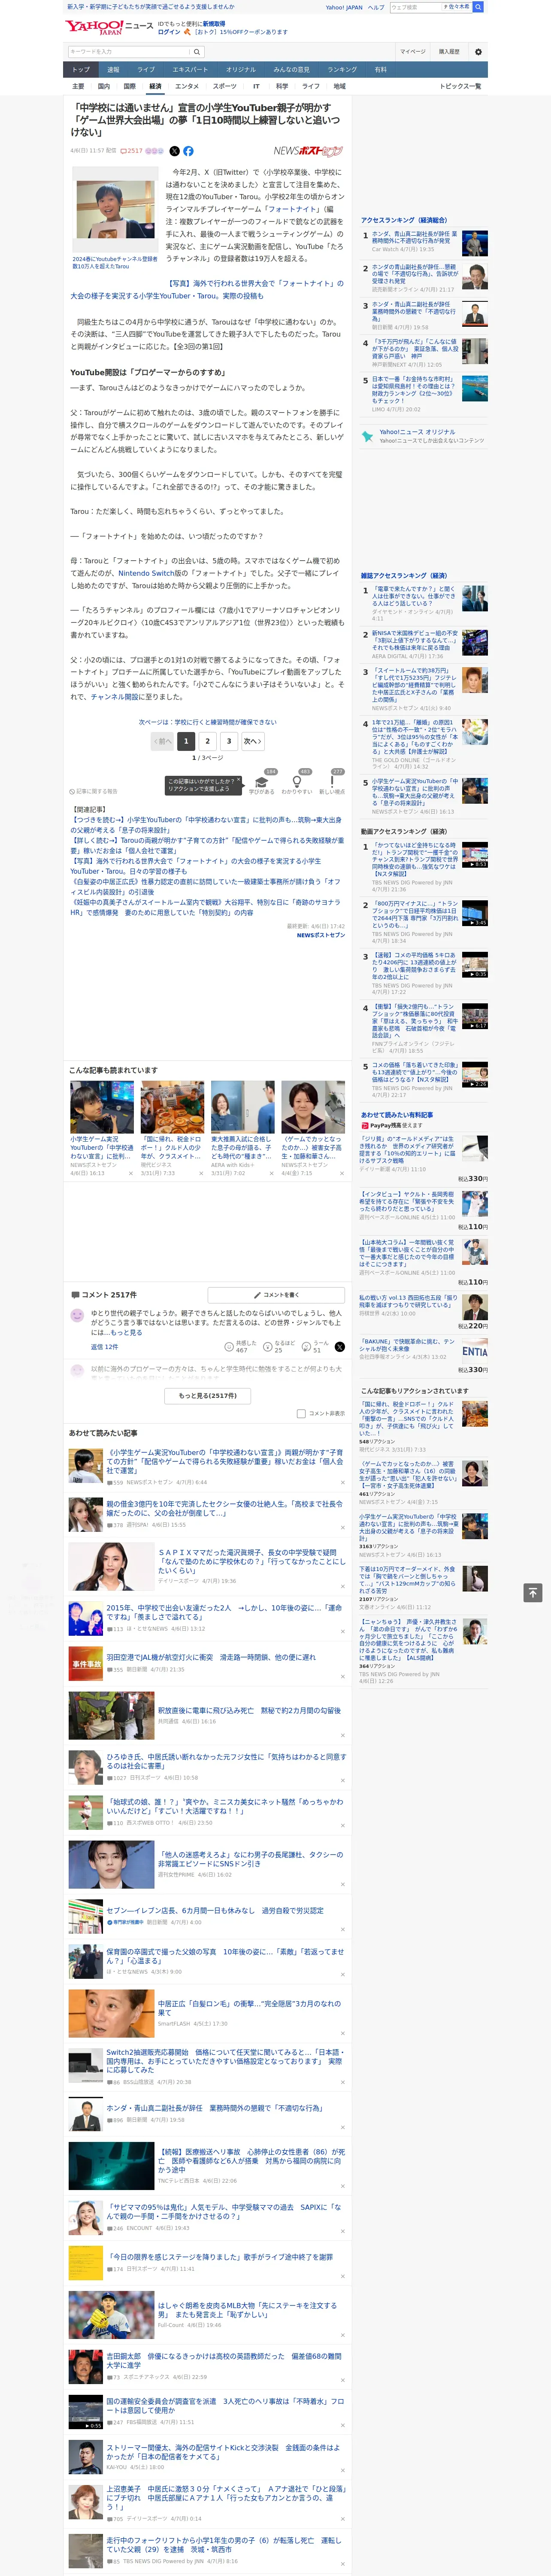Play コメの価格 ranking video thumbnail
This screenshot has height=2576, width=551.
click(x=475, y=1074)
